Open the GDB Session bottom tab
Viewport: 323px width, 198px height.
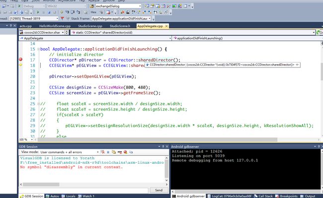pyautogui.click(x=31, y=196)
